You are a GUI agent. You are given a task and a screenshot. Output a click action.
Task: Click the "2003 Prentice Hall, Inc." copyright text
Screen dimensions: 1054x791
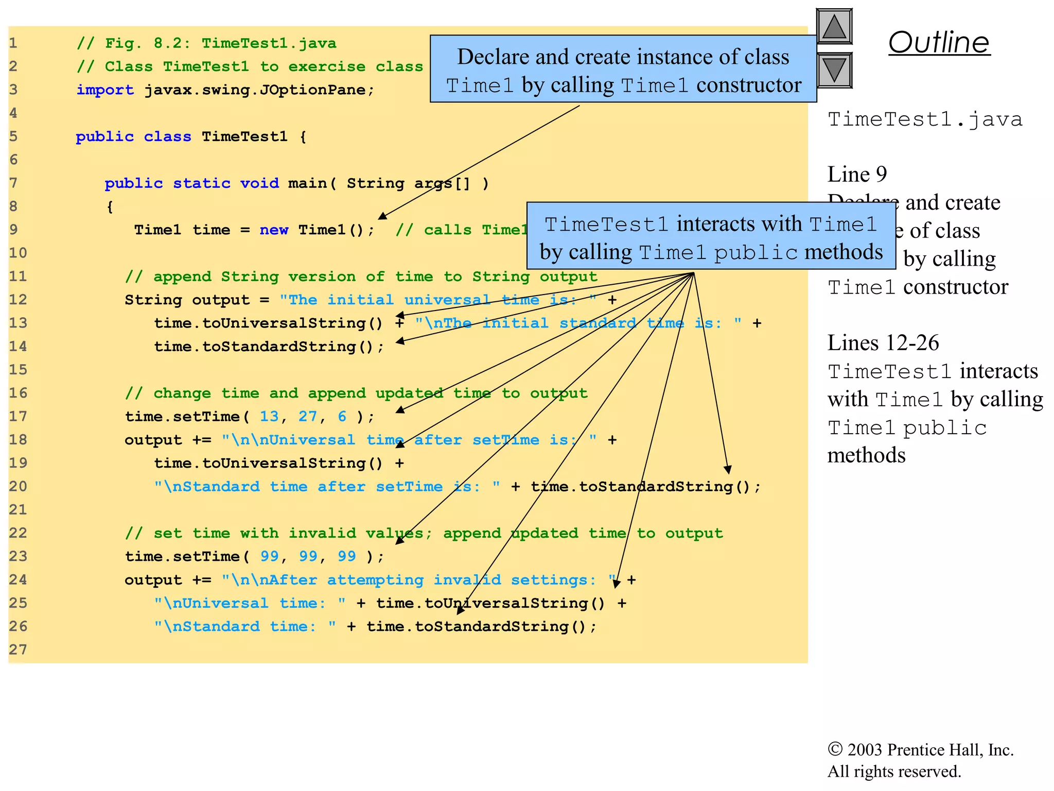pos(930,750)
